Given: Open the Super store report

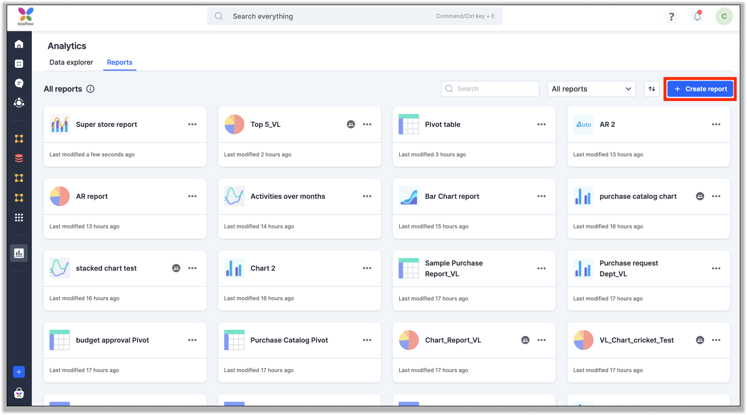Looking at the screenshot, I should [x=106, y=124].
